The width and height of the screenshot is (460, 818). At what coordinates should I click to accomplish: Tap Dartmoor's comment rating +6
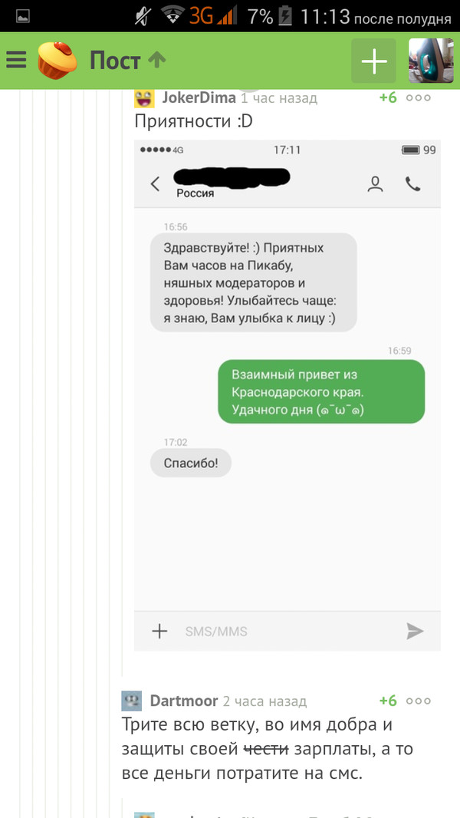click(x=388, y=701)
